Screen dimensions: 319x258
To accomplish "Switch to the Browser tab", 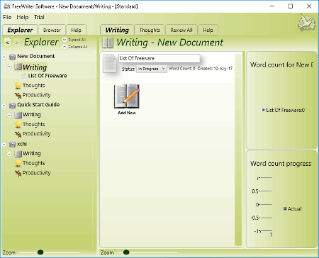I will click(52, 30).
